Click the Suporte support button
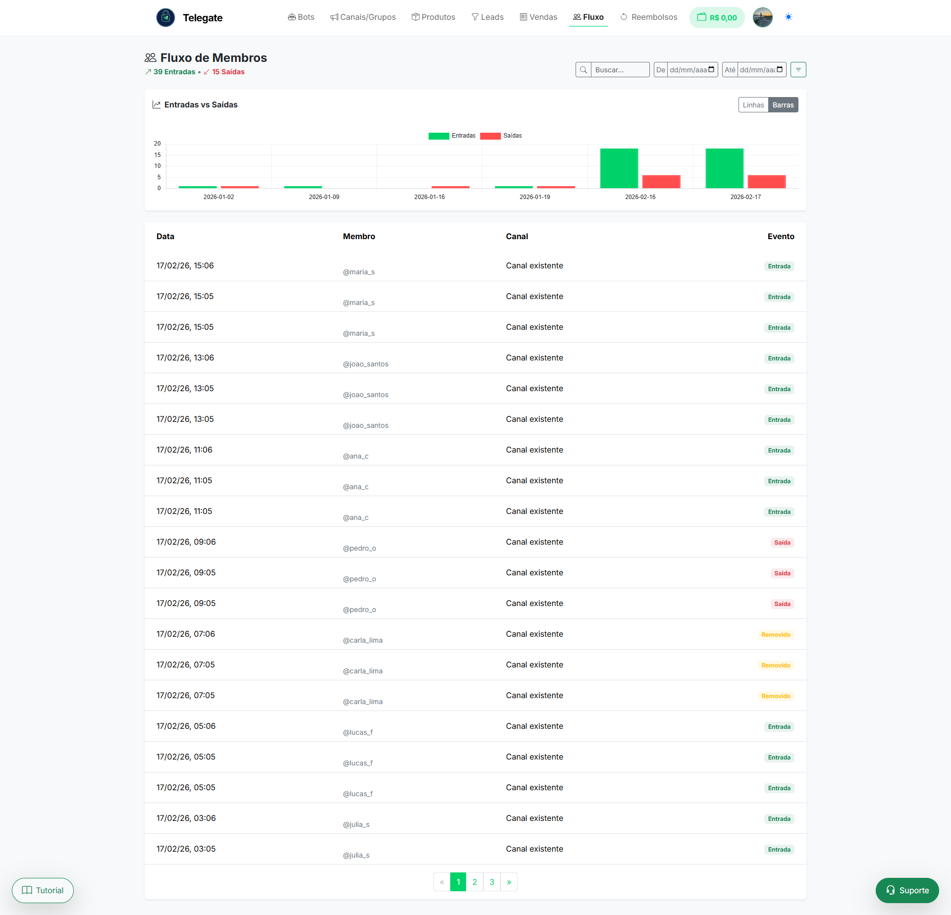951x915 pixels. pyautogui.click(x=907, y=890)
